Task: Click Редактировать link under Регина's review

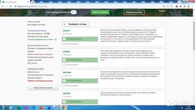Action: click(x=72, y=86)
